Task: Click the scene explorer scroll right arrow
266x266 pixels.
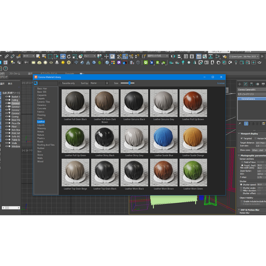Action: 18,208
